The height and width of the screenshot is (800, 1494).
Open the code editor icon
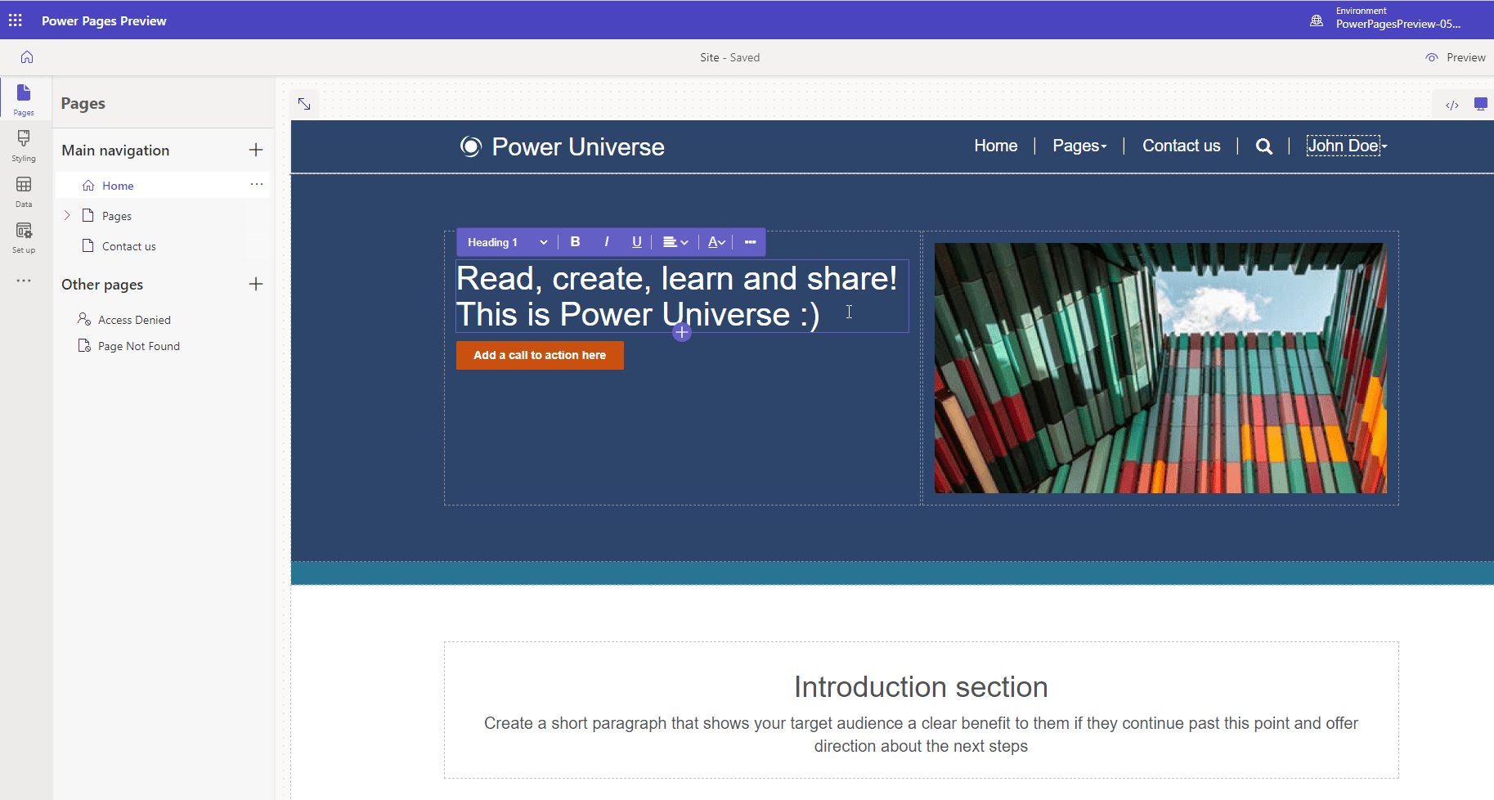pos(1452,105)
